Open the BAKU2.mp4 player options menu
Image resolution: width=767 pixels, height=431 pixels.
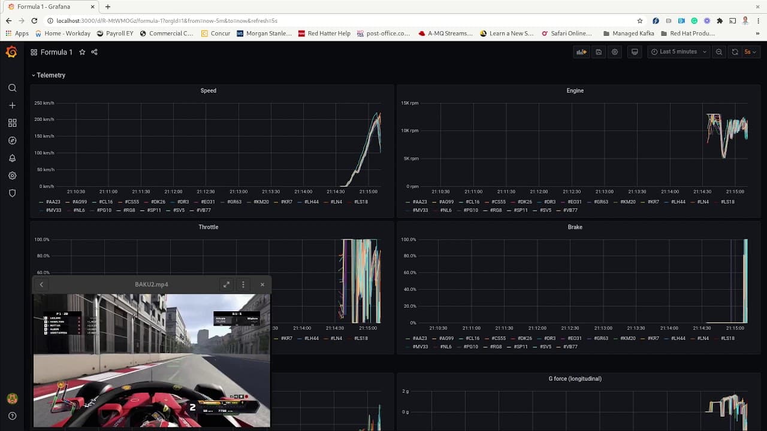click(243, 284)
